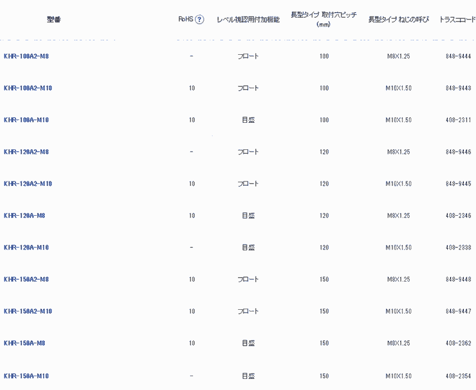The image size is (476, 390).
Task: Open the KHR-100A2-M10 product link
Action: (28, 89)
